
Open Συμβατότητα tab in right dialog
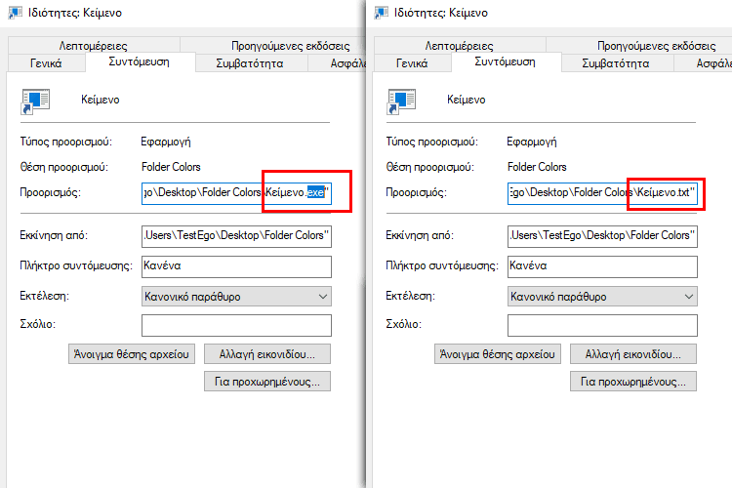[x=616, y=63]
